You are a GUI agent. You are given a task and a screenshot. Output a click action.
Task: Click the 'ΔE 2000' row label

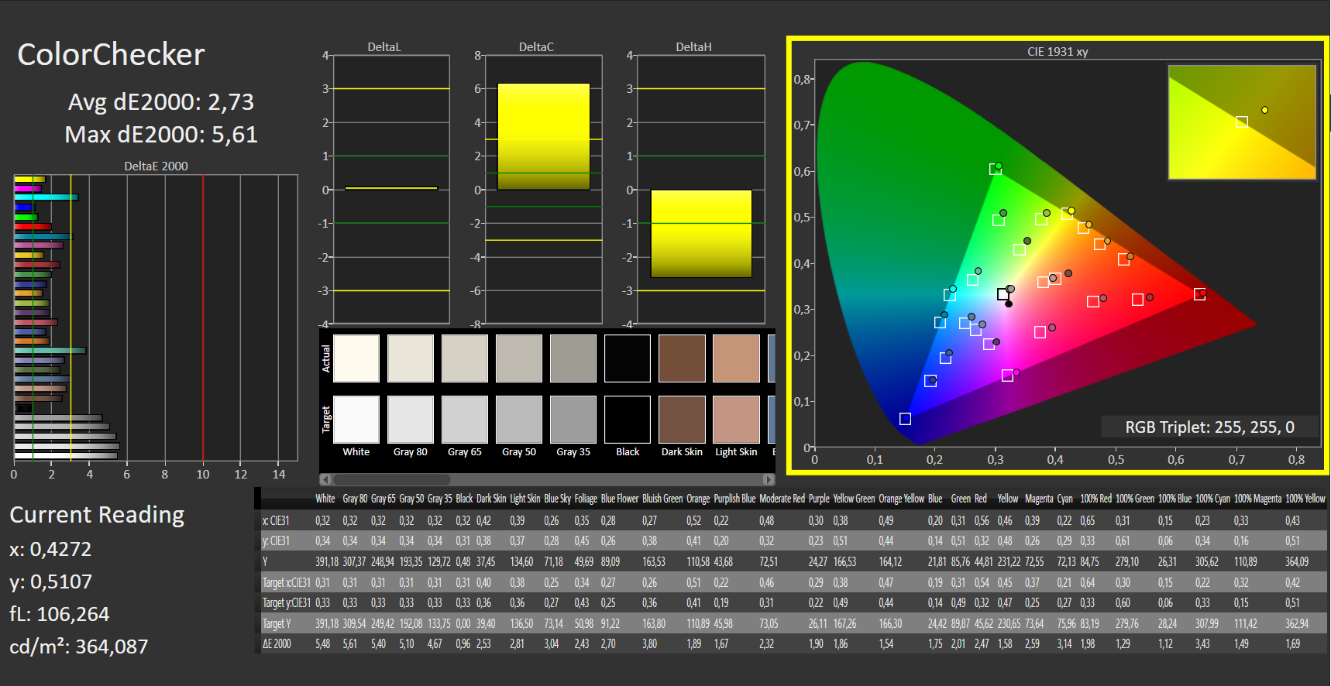(x=277, y=643)
